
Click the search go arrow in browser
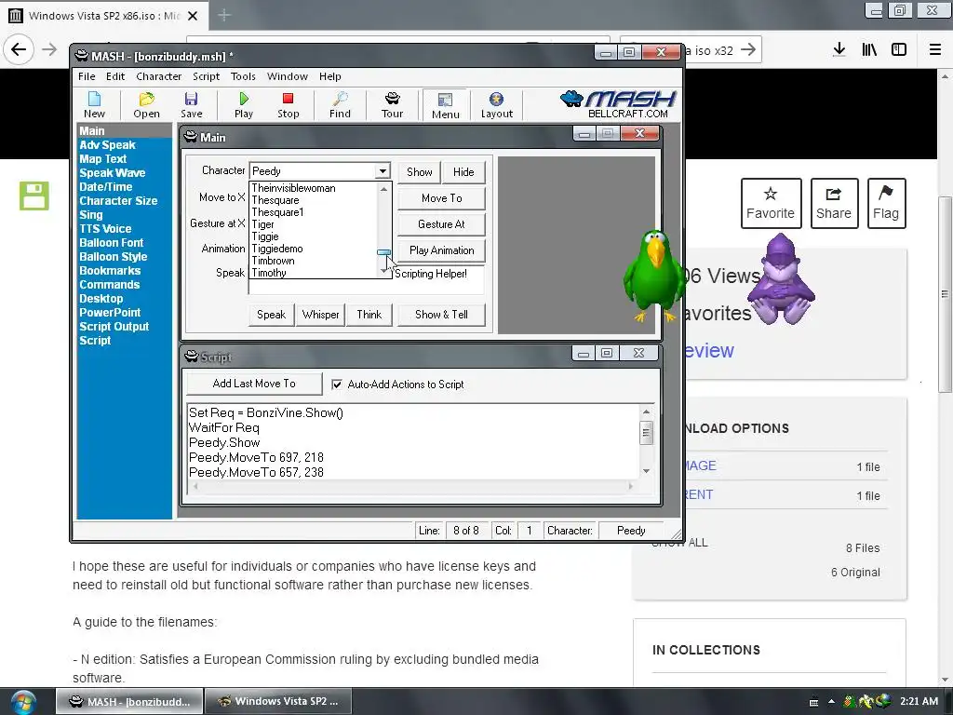coord(748,49)
